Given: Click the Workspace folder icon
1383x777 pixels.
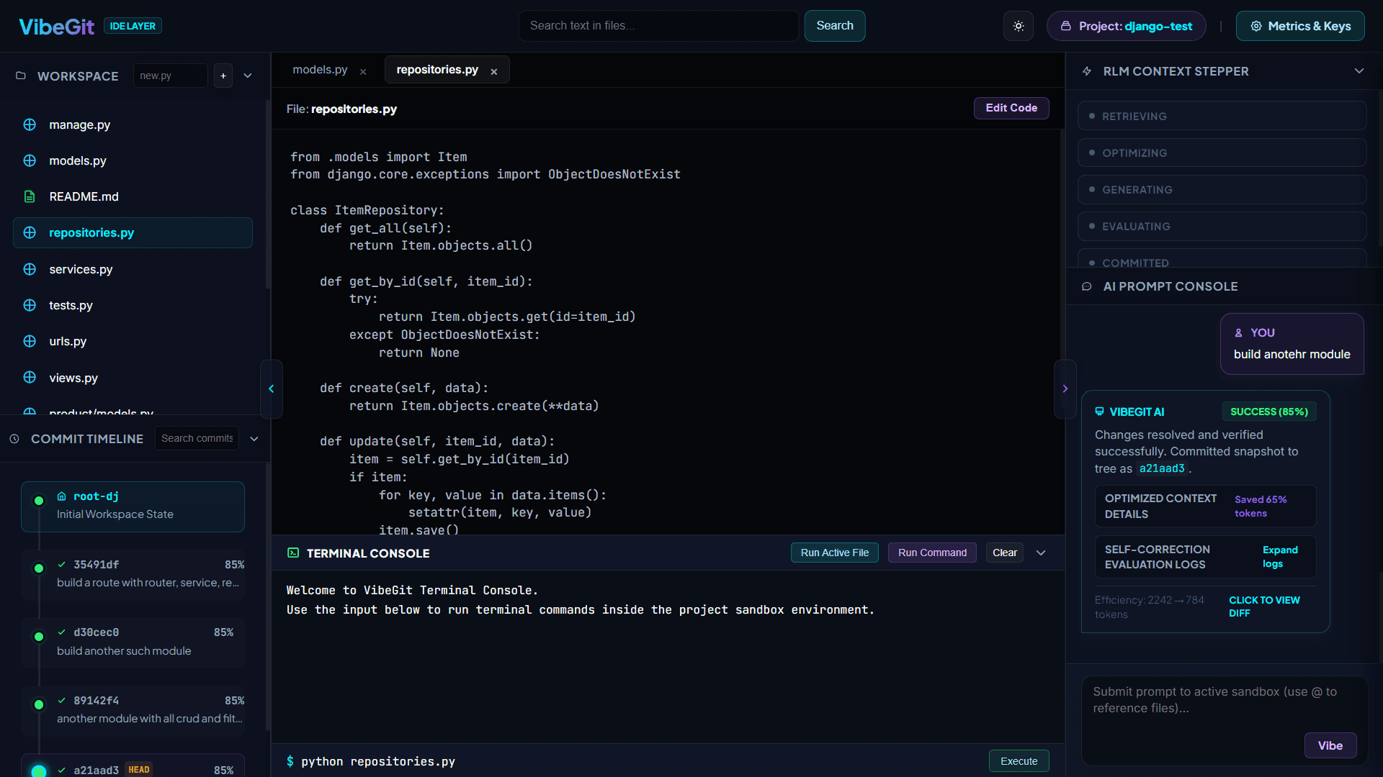Looking at the screenshot, I should pyautogui.click(x=21, y=76).
